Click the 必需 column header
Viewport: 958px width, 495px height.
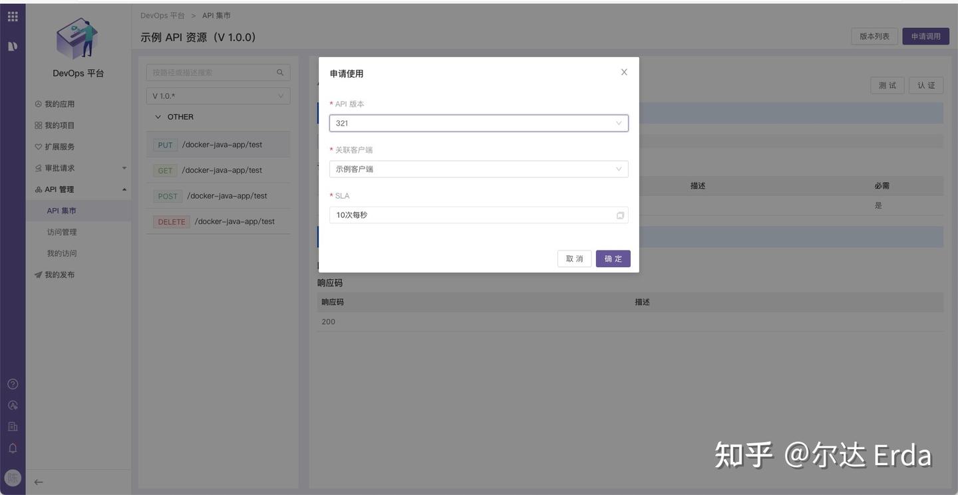click(x=882, y=185)
